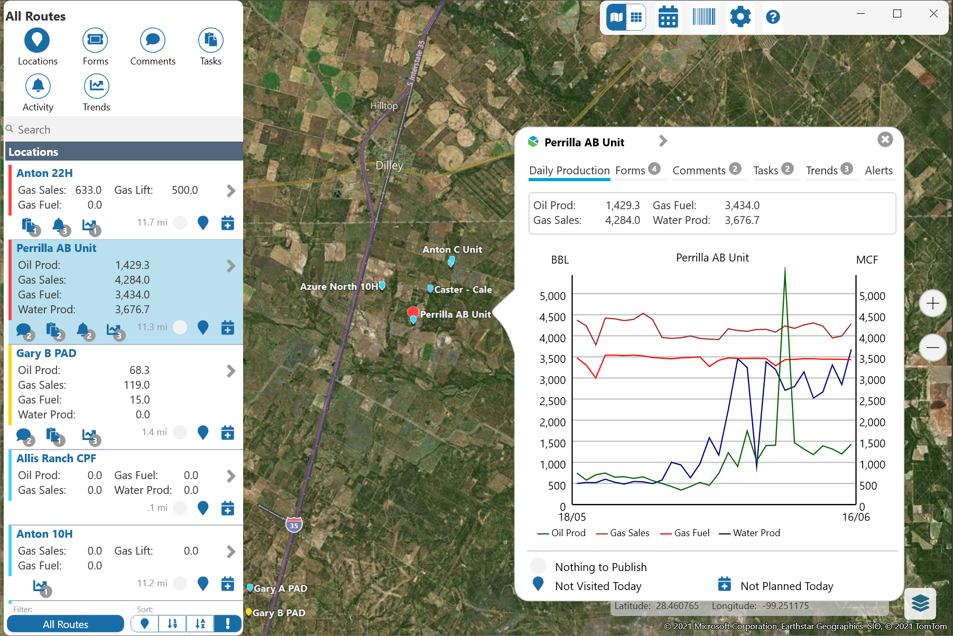Open the Comments icon in All Routes
Viewport: 953px width, 636px height.
pos(153,41)
